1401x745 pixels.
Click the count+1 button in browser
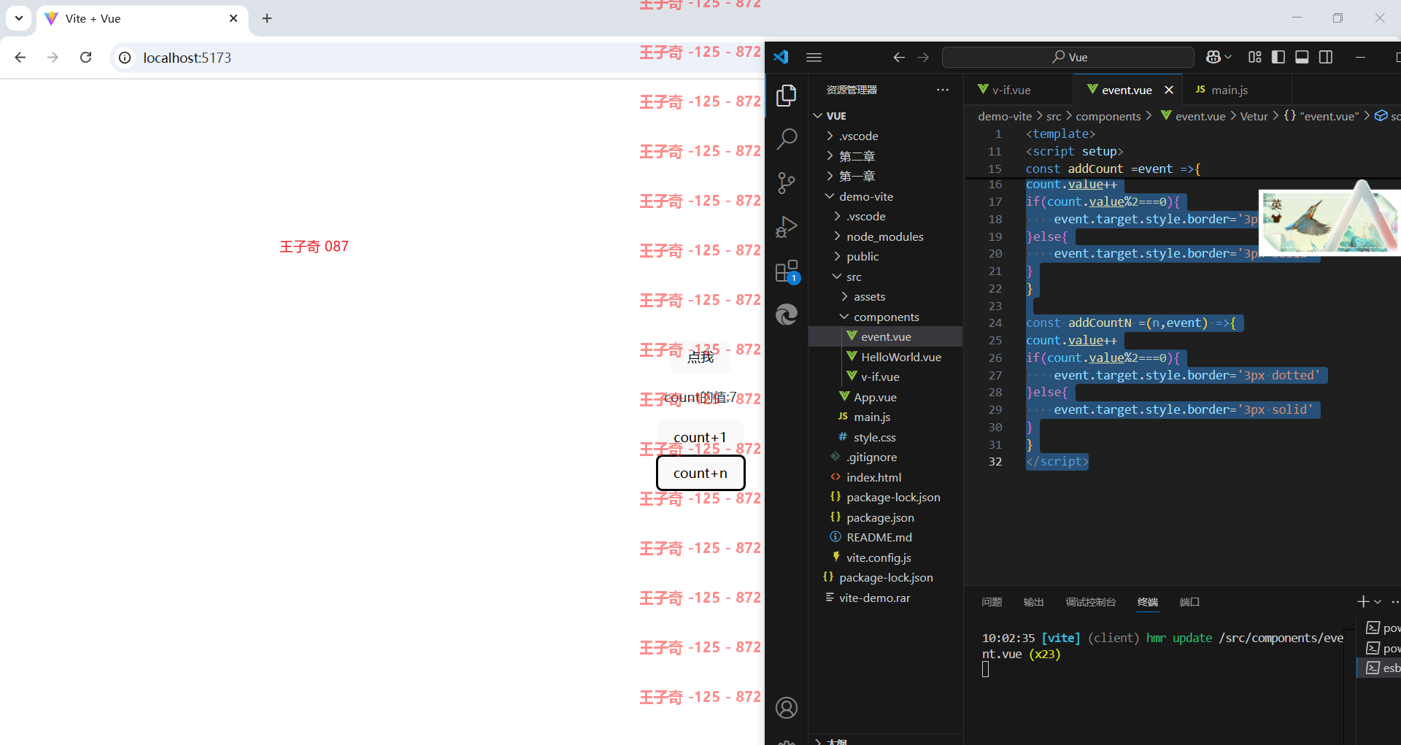pyautogui.click(x=700, y=437)
